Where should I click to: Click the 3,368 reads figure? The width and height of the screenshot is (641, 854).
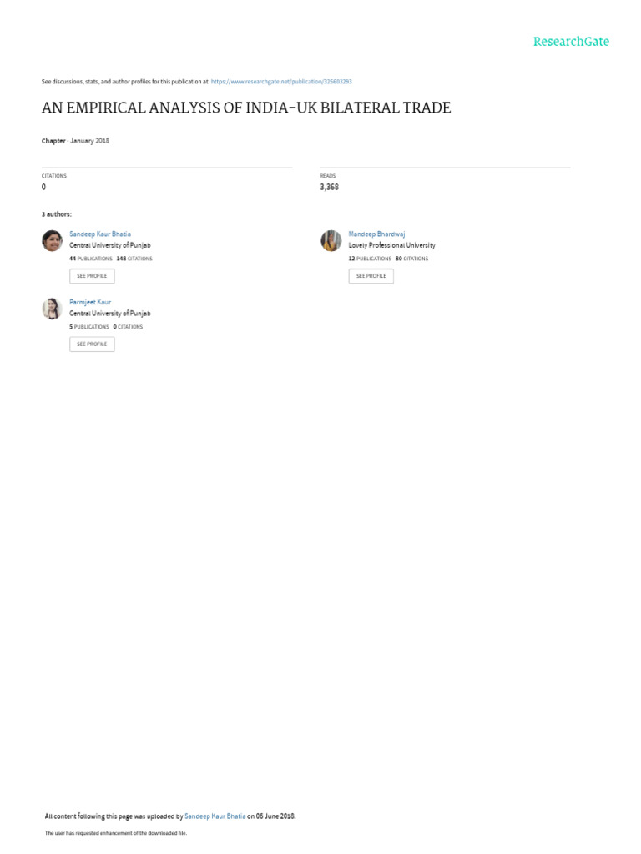pyautogui.click(x=329, y=187)
